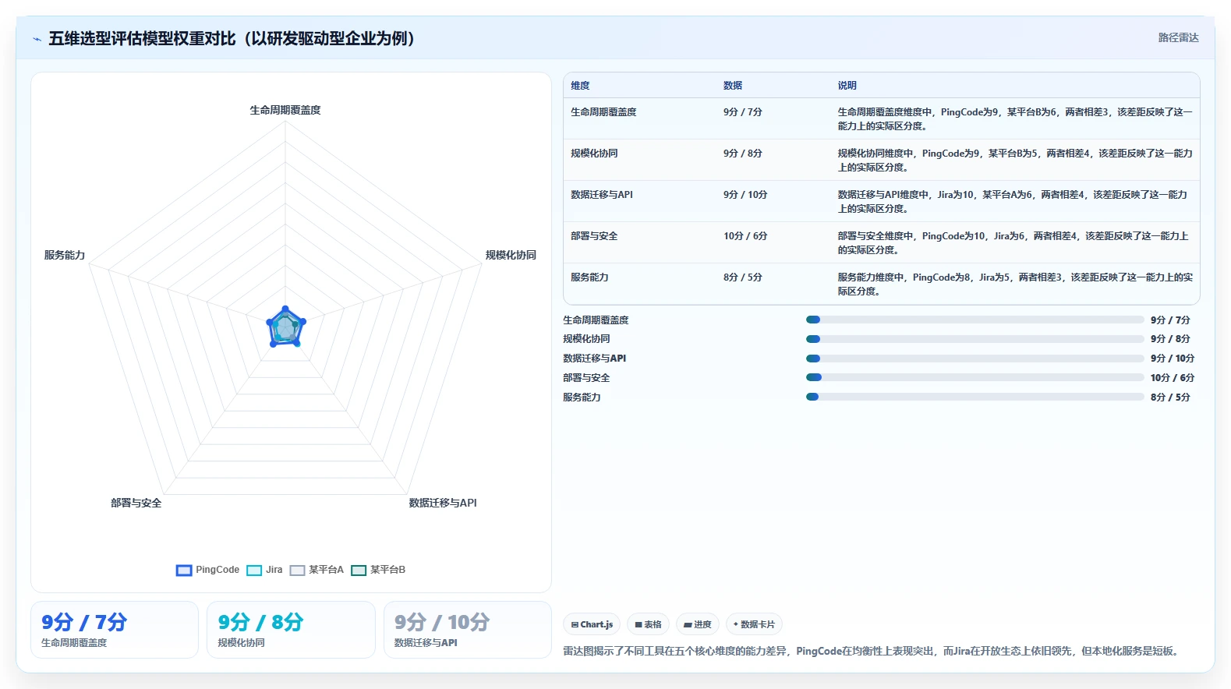The image size is (1231, 689).
Task: Open the 9分 / 7分 生命周期覆盖度 card
Action: pyautogui.click(x=115, y=630)
